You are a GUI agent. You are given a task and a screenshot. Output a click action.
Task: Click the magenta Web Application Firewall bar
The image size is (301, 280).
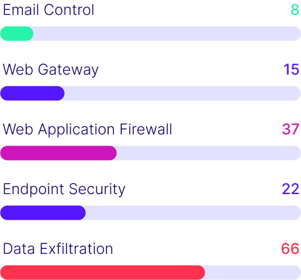click(x=58, y=153)
